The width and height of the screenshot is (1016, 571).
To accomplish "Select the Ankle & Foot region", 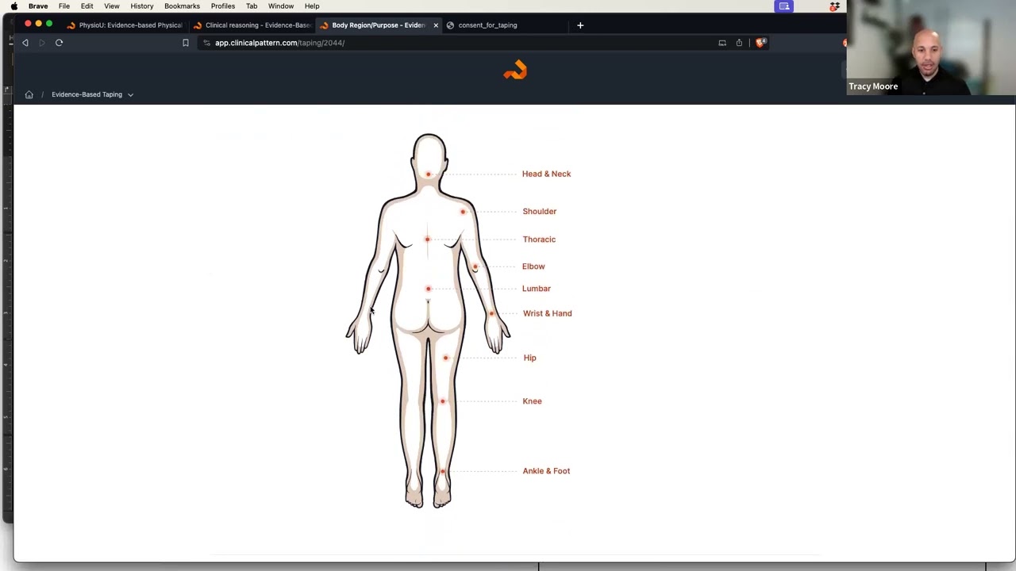I will (546, 470).
